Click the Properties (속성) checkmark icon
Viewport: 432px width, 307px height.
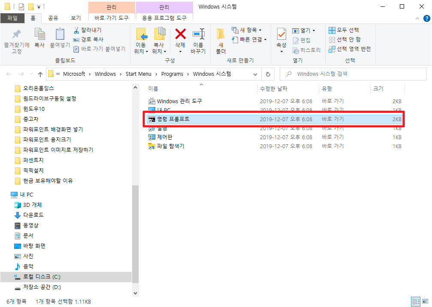[x=281, y=34]
